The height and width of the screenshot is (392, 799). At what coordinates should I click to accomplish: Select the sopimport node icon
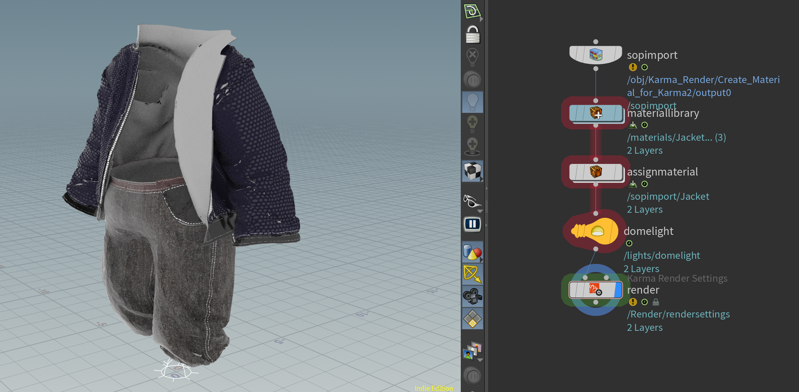tap(596, 54)
